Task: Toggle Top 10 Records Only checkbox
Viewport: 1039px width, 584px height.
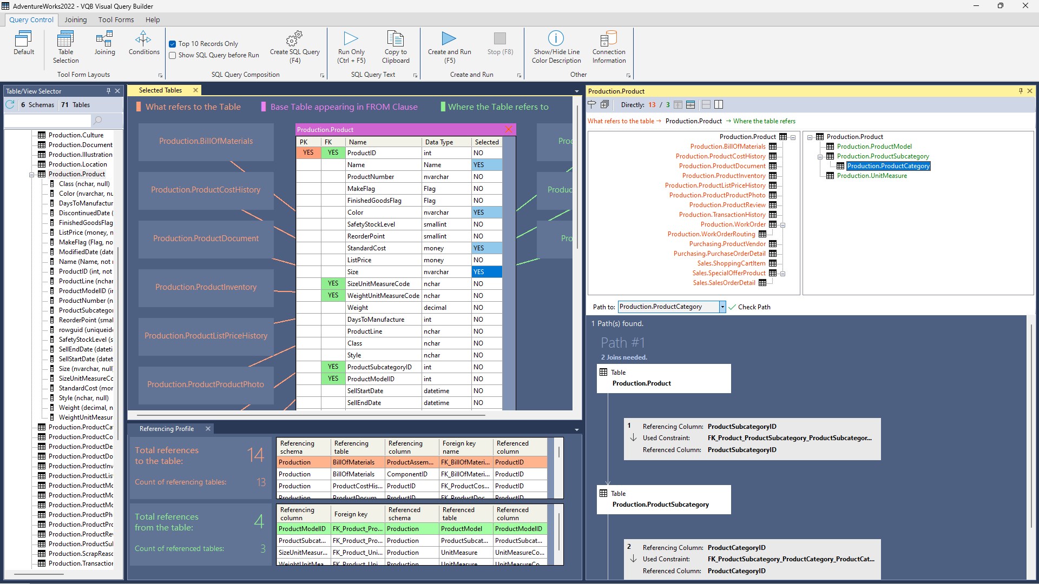Action: [x=173, y=44]
